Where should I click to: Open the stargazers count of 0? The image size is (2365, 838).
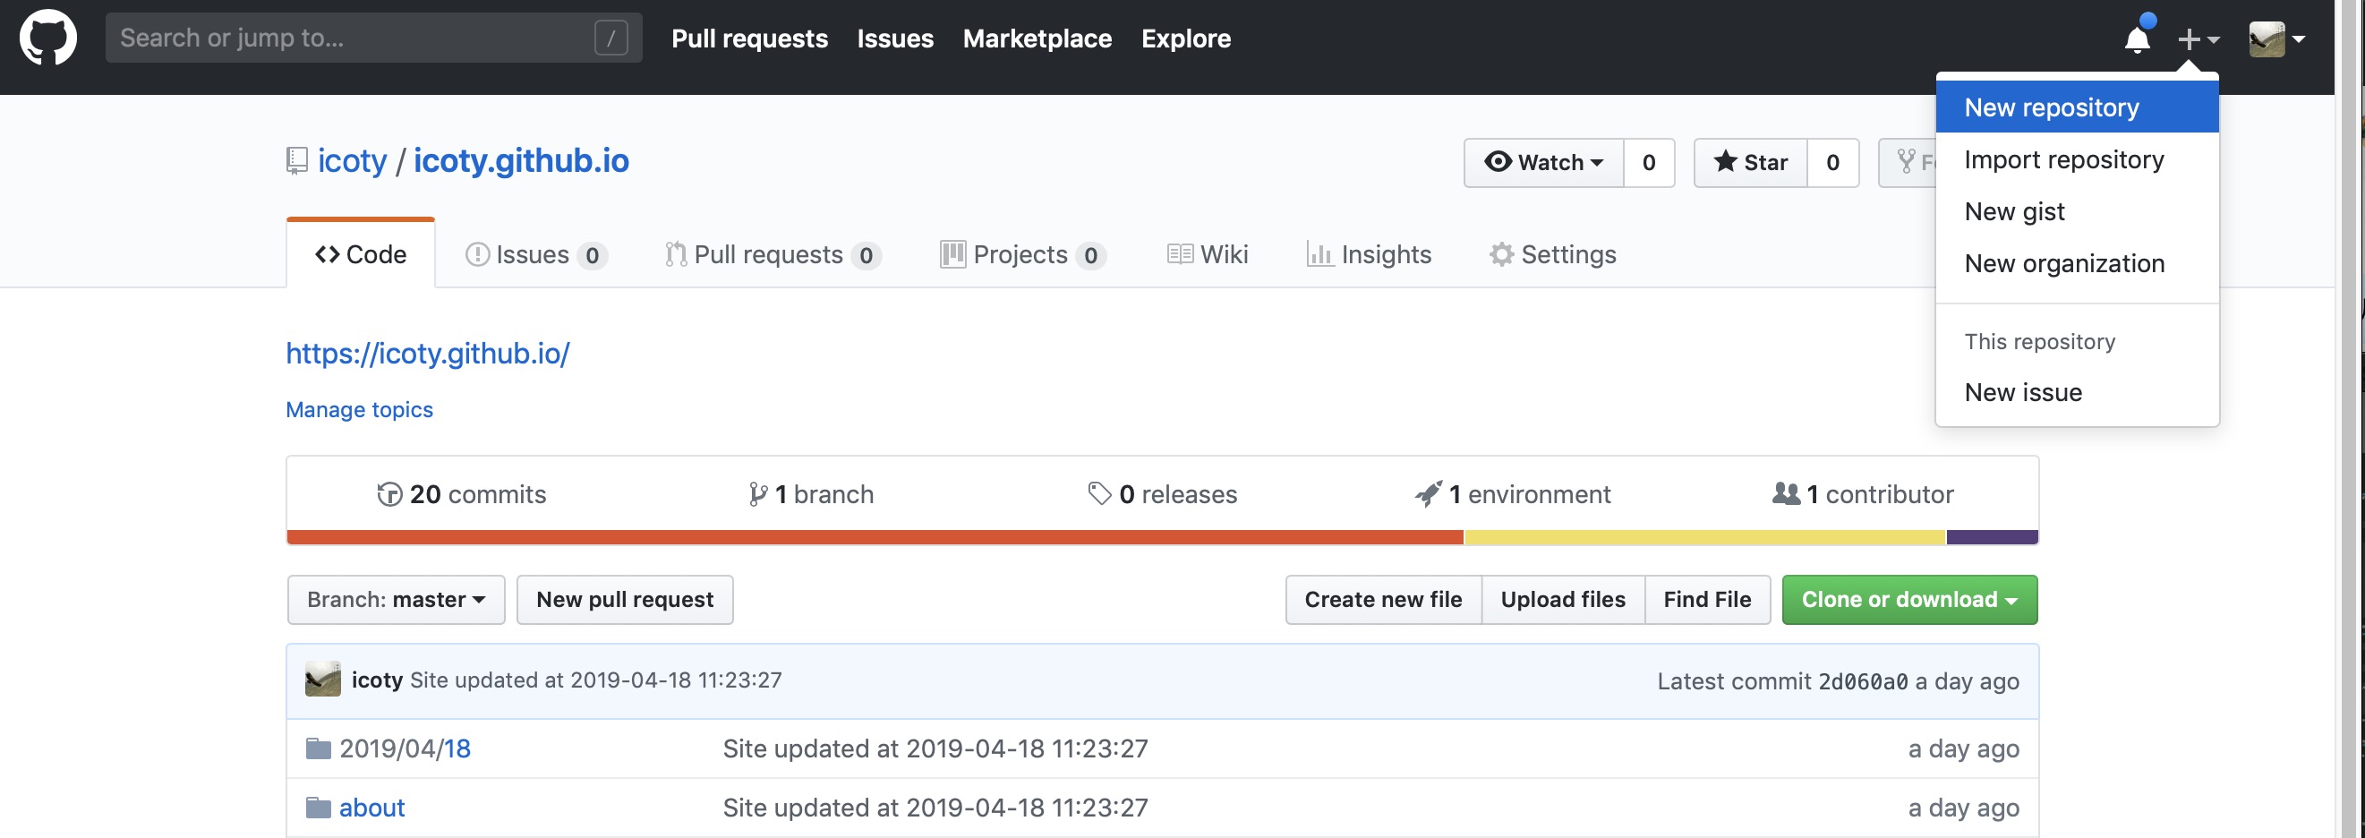pos(1832,162)
